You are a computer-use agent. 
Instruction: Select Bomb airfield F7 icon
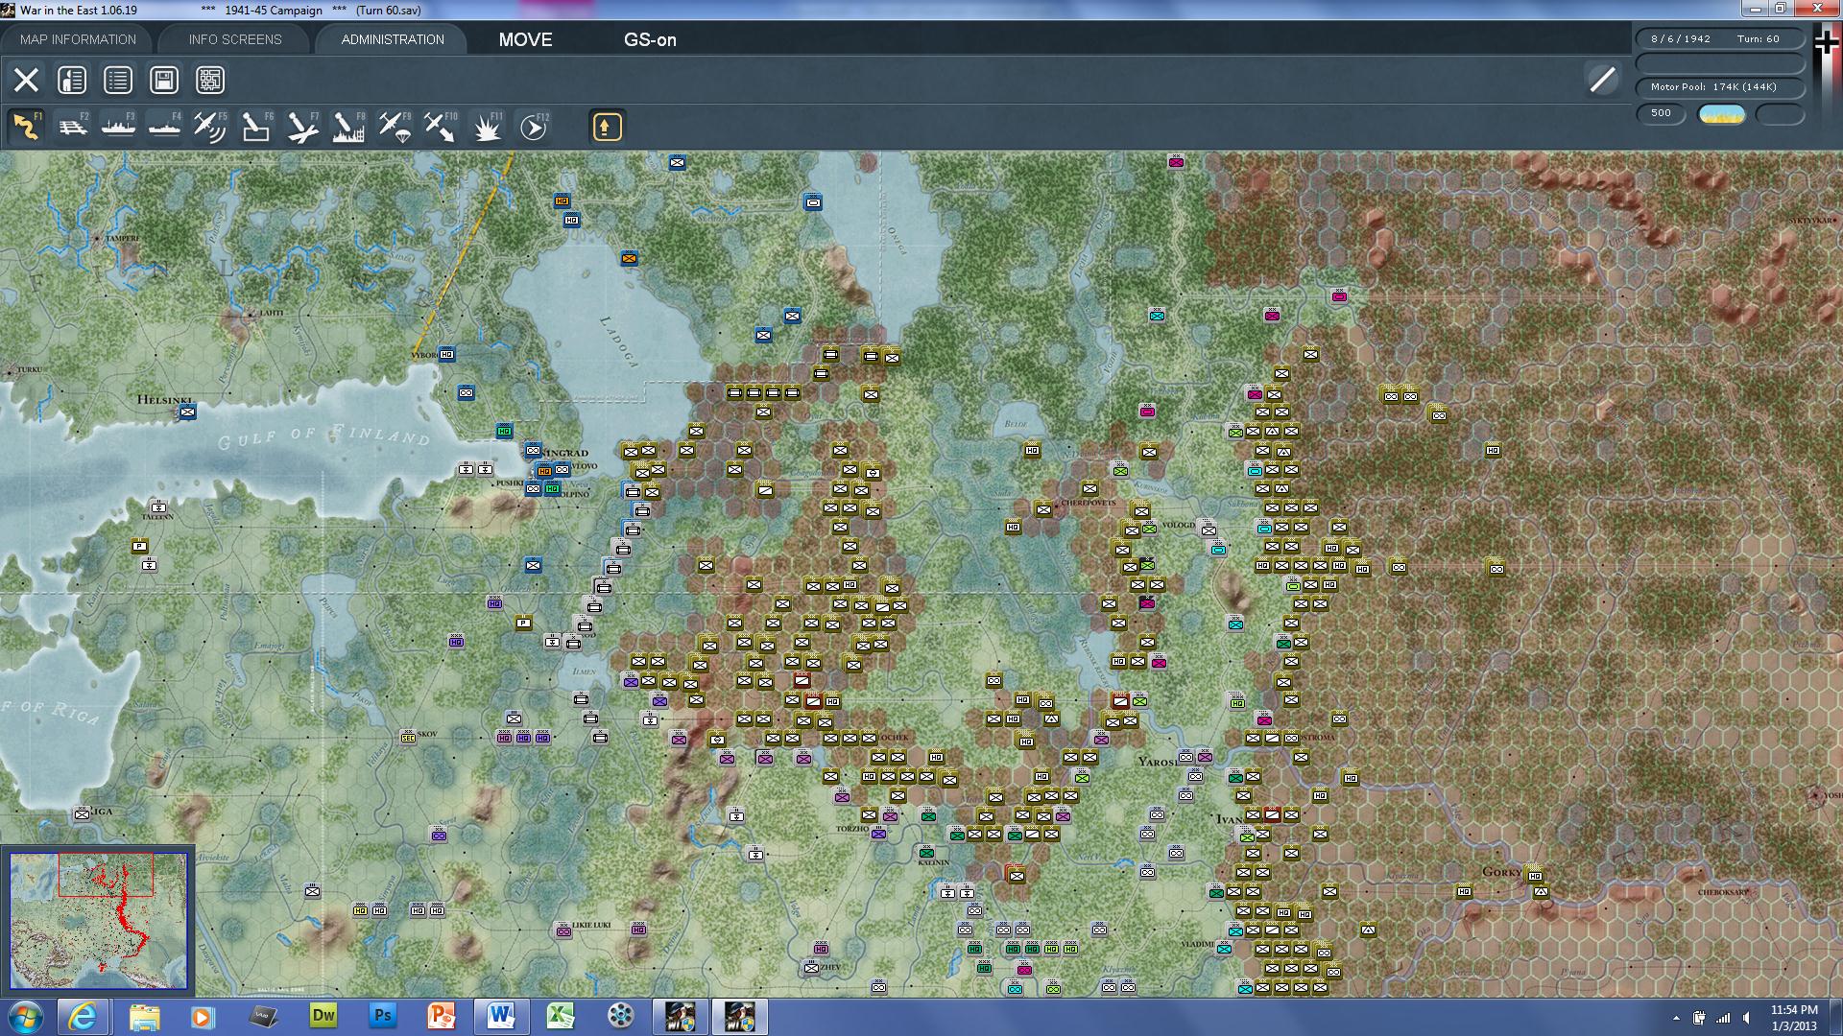[302, 127]
